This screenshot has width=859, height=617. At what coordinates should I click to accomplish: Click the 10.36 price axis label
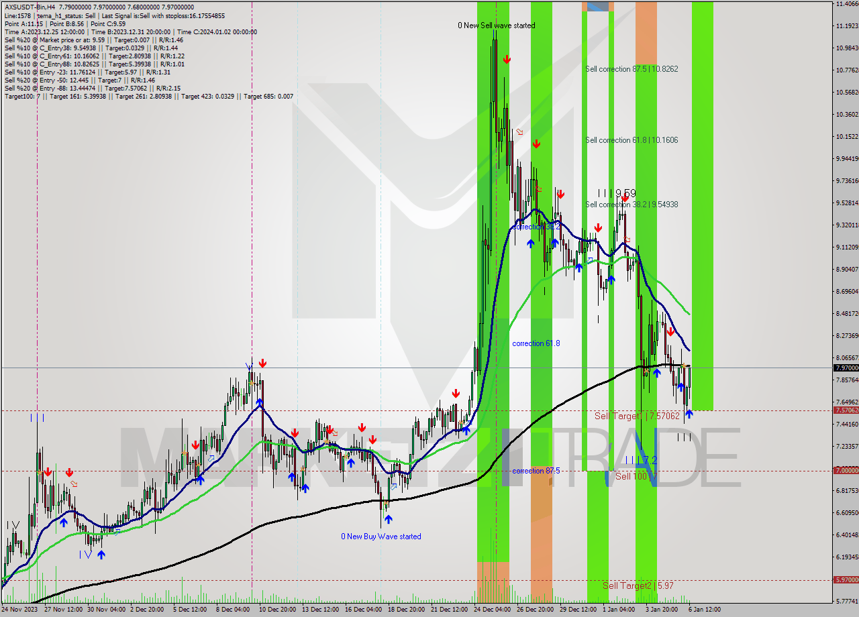(846, 115)
